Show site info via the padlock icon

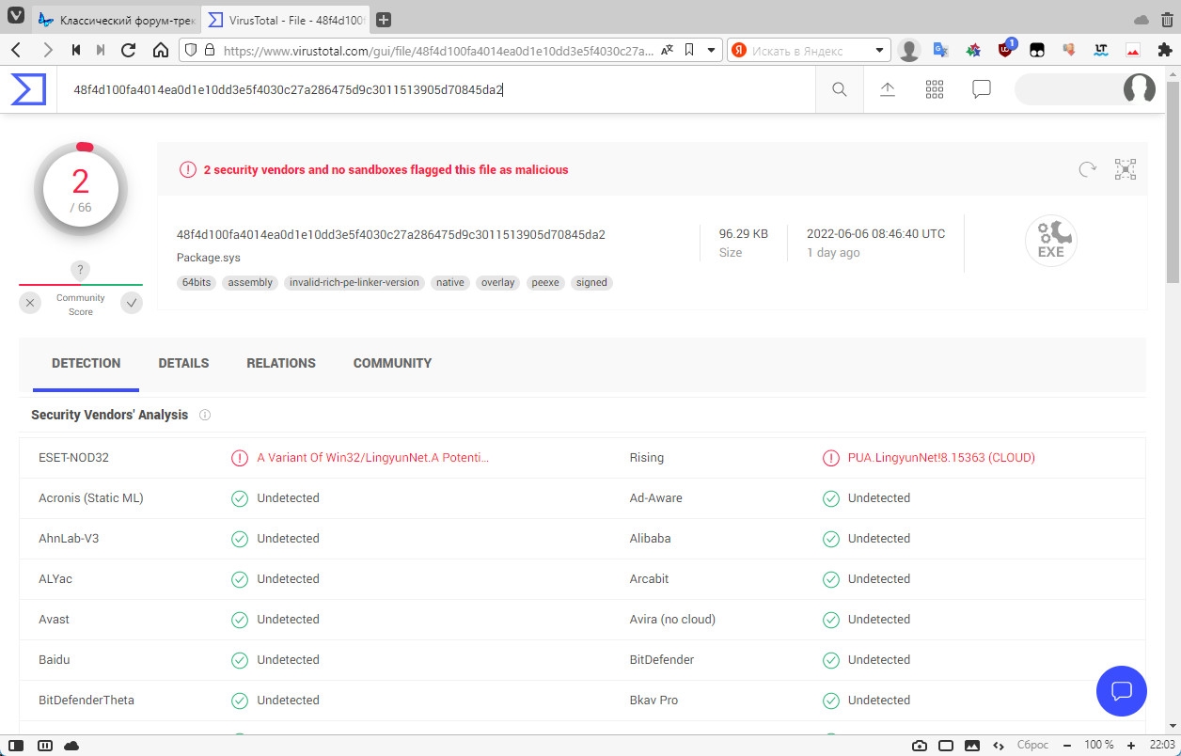tap(209, 50)
